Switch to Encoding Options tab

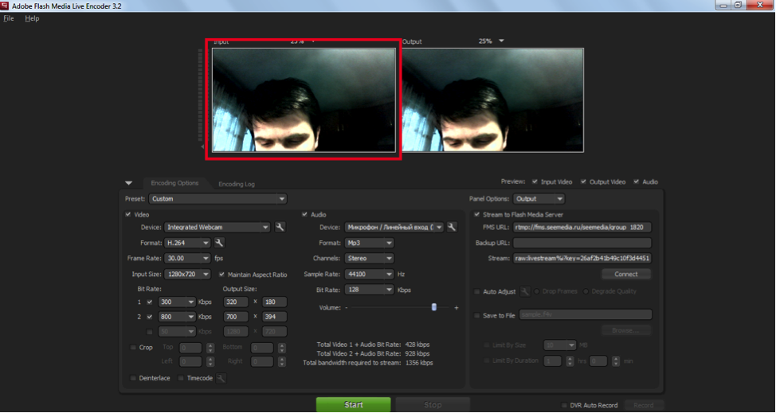(174, 183)
